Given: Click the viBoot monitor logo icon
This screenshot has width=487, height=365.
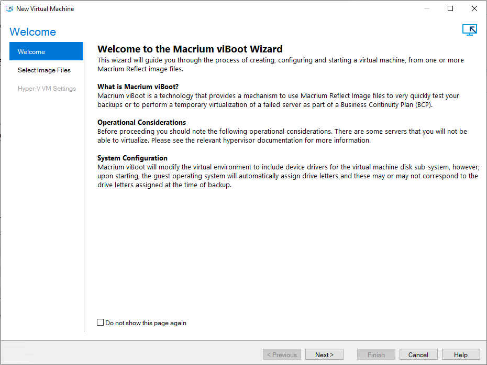Looking at the screenshot, I should coord(470,30).
